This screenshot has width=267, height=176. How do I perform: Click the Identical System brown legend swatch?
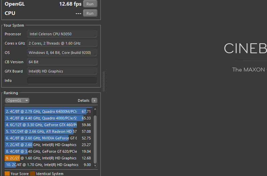tap(32, 174)
